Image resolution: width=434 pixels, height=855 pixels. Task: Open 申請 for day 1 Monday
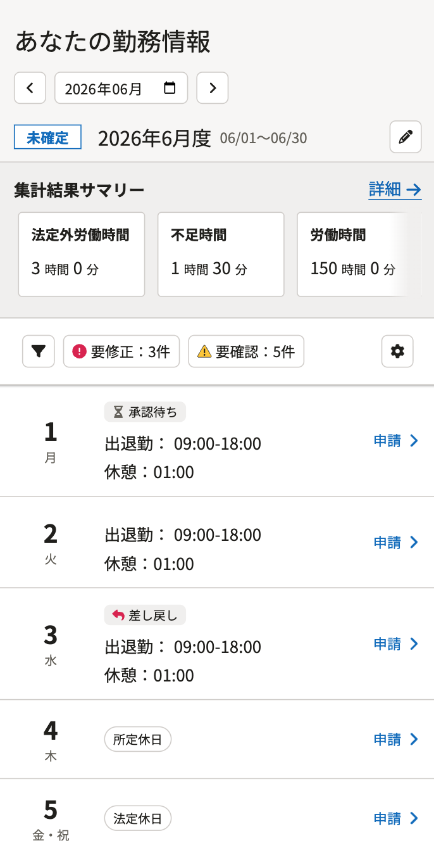[396, 441]
